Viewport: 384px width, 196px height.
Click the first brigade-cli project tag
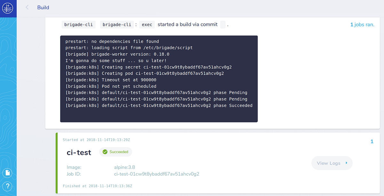pos(78,25)
